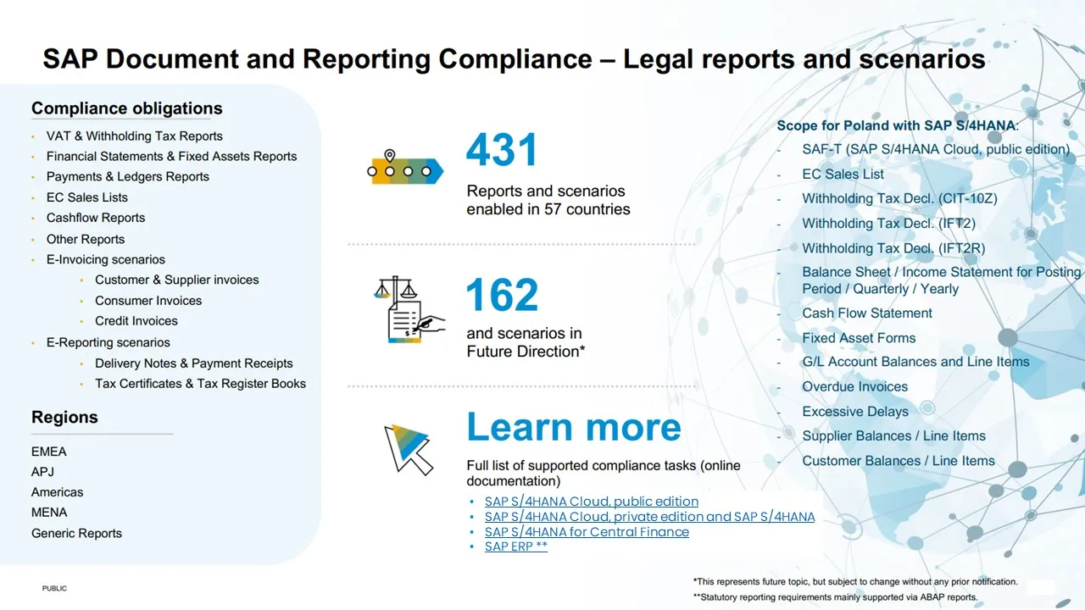
Task: Click the colorful cursor arrow icon
Action: [408, 447]
